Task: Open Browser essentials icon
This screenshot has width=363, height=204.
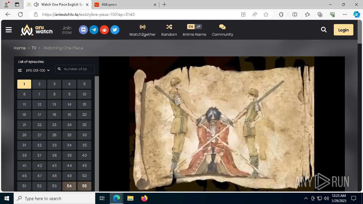Action: click(x=332, y=14)
